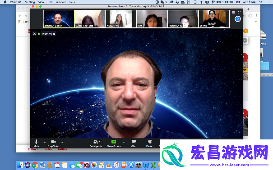Expand video options arrow beside Stop Video
The height and width of the screenshot is (170, 273).
click(62, 143)
